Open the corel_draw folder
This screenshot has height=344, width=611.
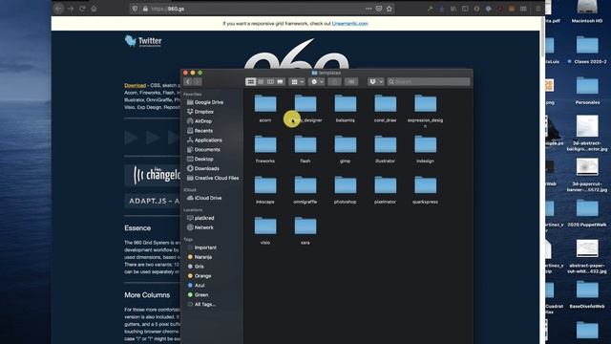pyautogui.click(x=386, y=104)
